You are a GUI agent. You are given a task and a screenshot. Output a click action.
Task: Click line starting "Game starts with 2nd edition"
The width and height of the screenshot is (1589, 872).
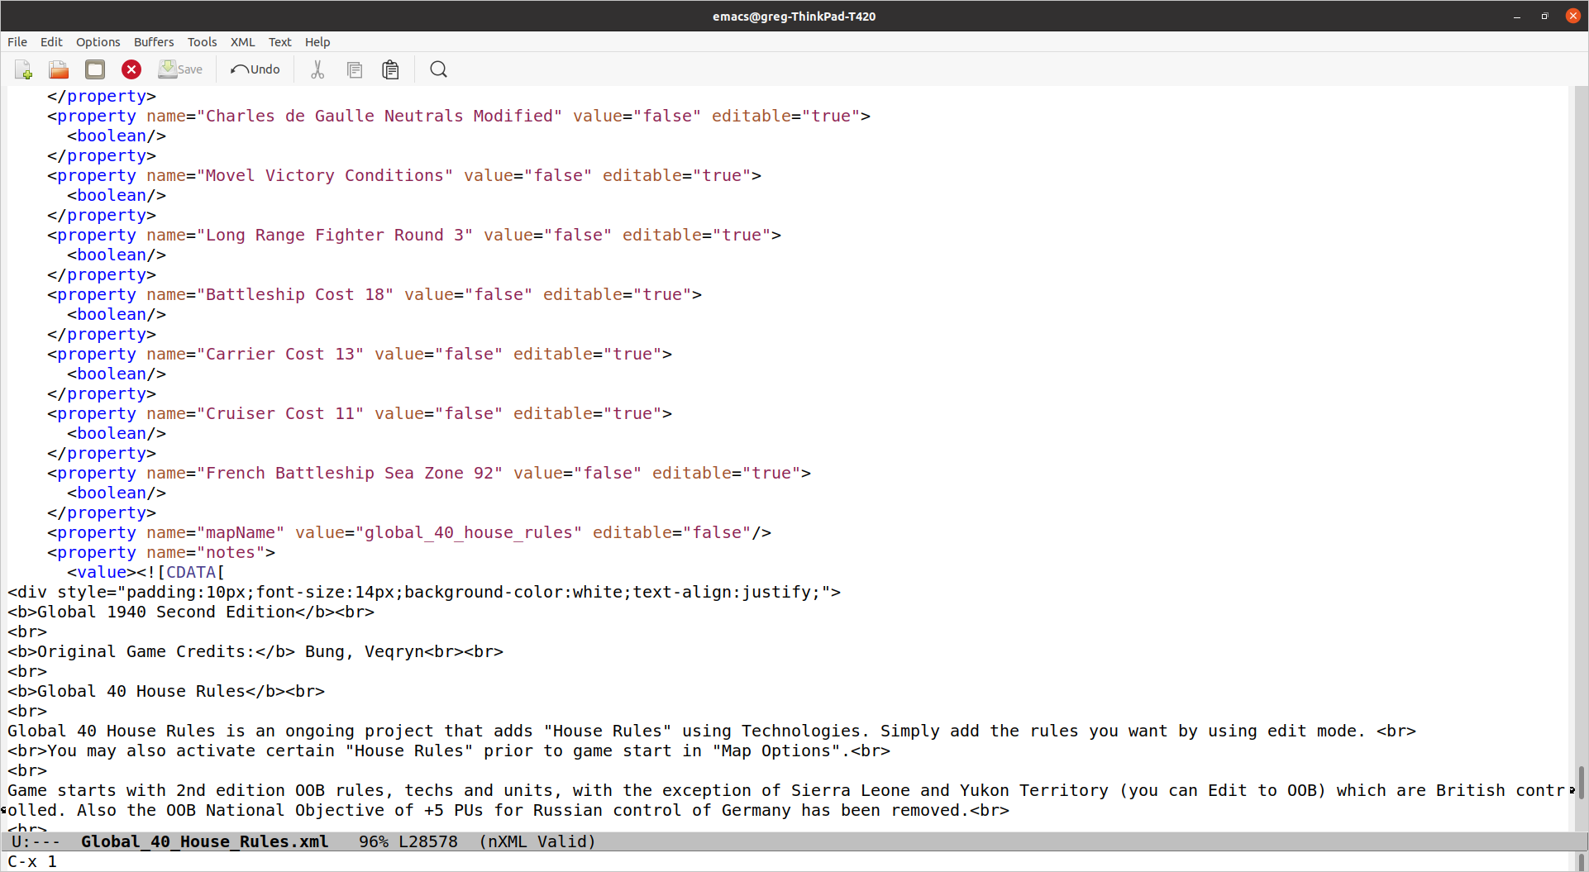[x=785, y=790]
